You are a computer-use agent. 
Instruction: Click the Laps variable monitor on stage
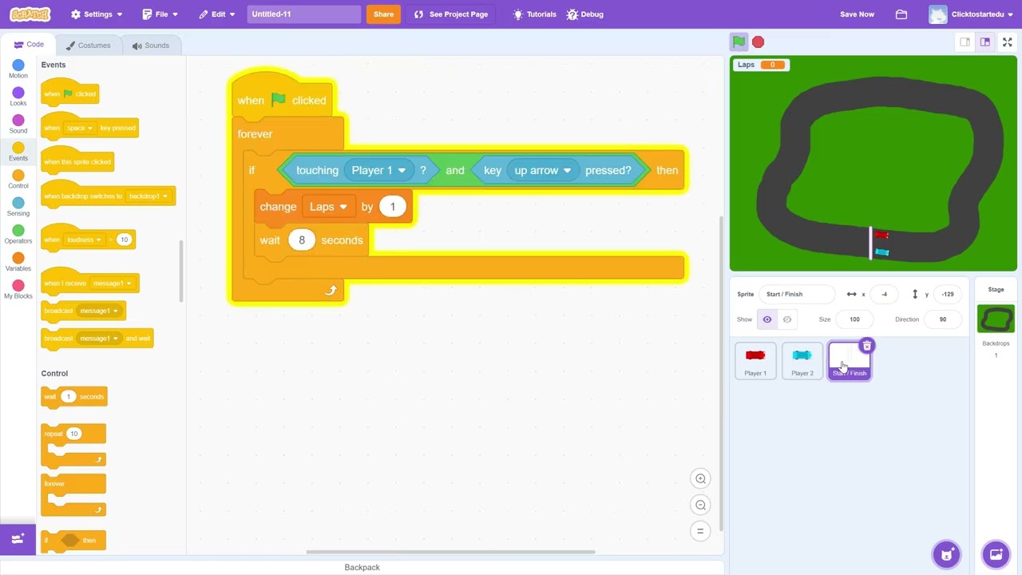click(761, 65)
